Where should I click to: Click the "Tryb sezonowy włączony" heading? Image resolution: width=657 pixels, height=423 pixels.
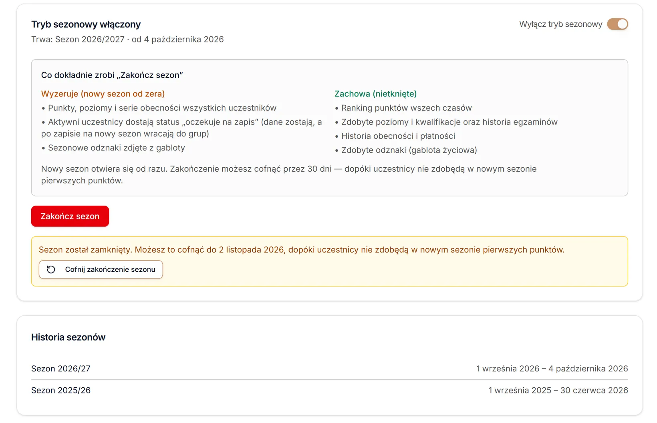[86, 24]
